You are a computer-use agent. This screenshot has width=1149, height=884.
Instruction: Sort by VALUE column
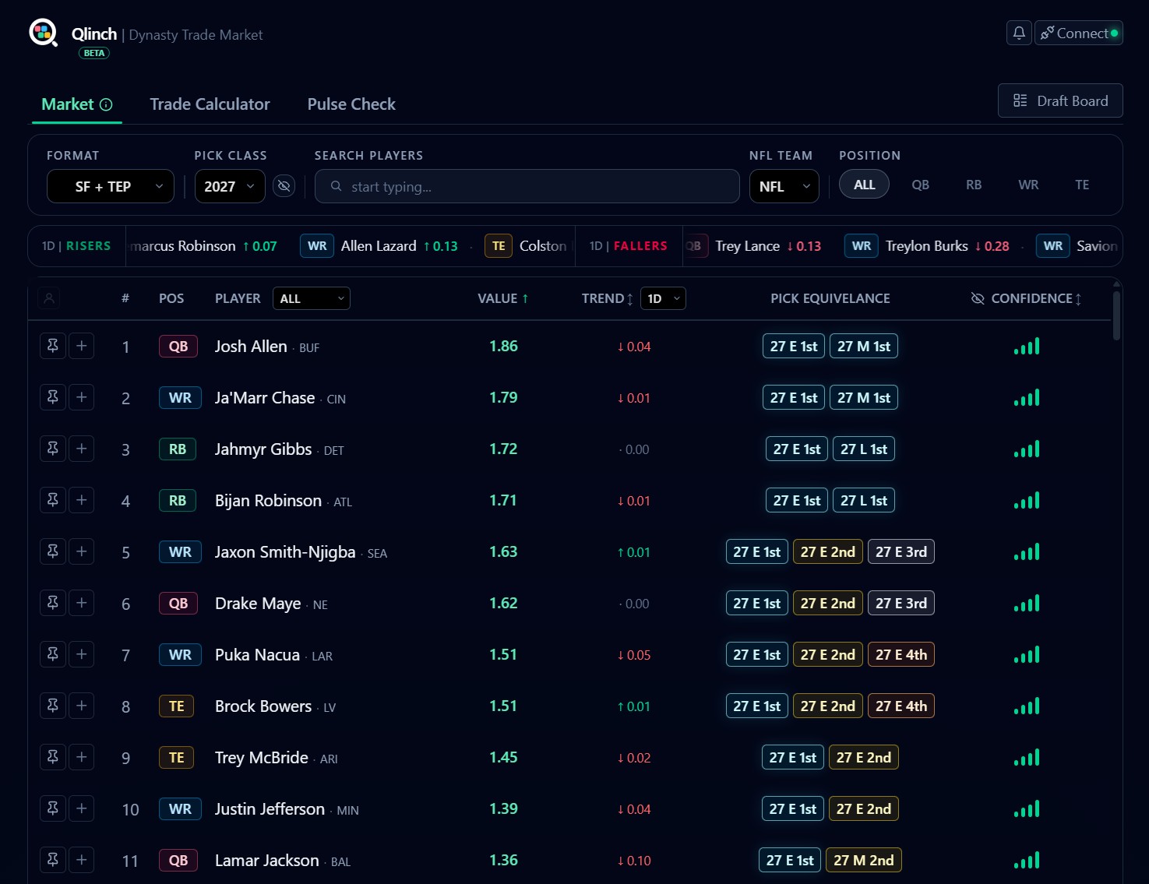point(503,298)
